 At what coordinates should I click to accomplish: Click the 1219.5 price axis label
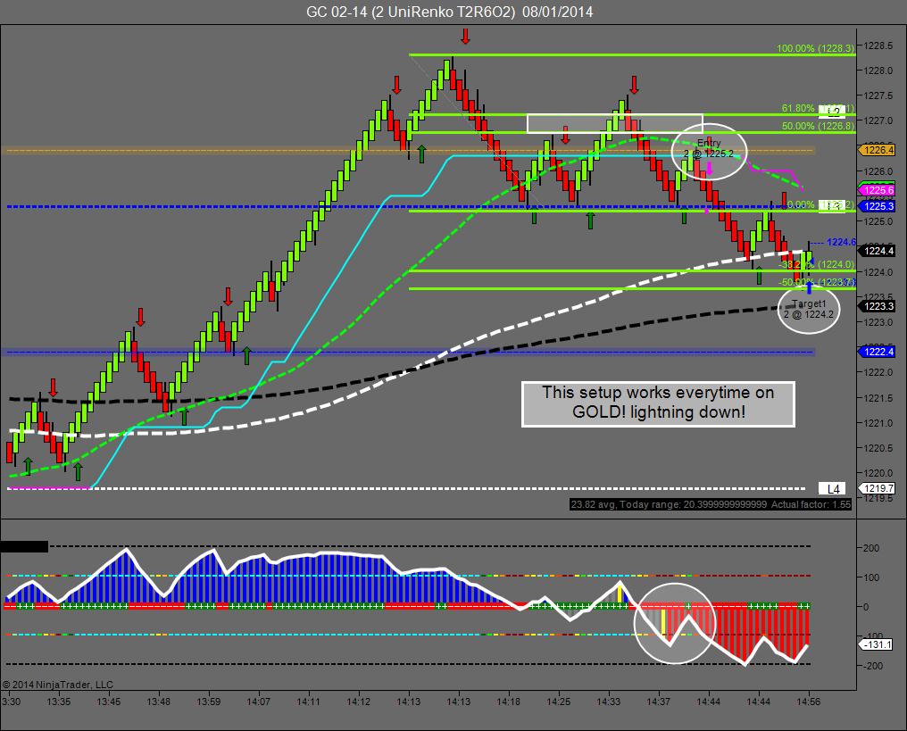coord(878,499)
